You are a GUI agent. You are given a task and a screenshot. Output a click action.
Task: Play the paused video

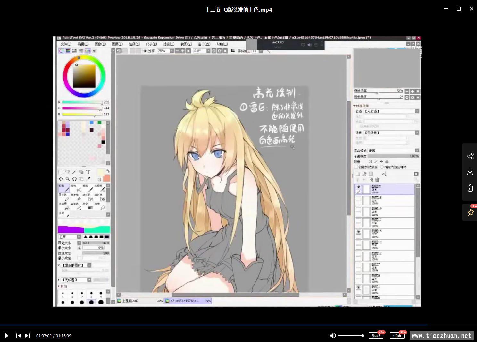point(6,336)
